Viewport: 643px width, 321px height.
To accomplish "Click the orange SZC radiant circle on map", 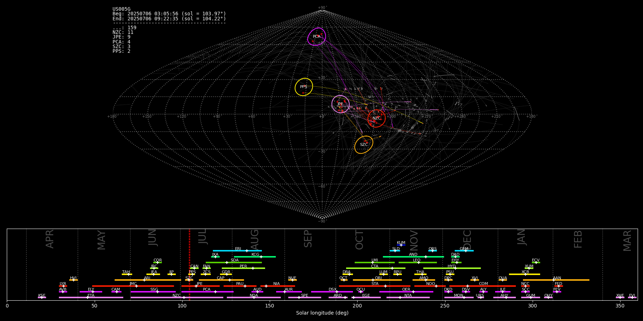I will [x=364, y=145].
